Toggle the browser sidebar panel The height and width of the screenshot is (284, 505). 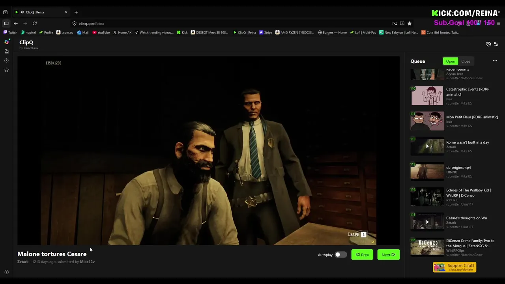click(x=6, y=23)
